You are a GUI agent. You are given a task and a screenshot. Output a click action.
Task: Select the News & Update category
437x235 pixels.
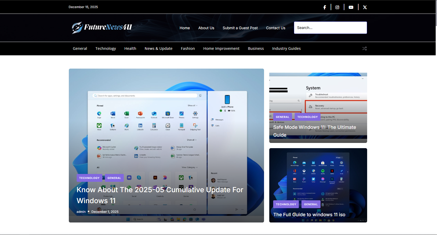coord(159,49)
